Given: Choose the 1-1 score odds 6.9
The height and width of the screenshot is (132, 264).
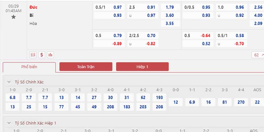Looking at the screenshot, I should pos(192,102).
